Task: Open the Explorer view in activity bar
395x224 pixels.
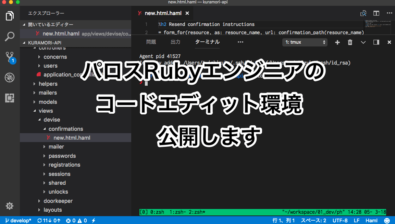Action: click(x=10, y=16)
